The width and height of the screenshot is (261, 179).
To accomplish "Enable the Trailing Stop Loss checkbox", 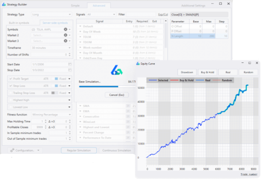I will [11, 93].
